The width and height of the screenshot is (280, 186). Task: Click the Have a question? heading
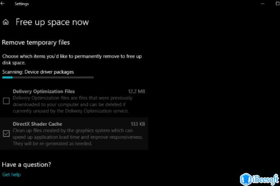[x=27, y=165]
